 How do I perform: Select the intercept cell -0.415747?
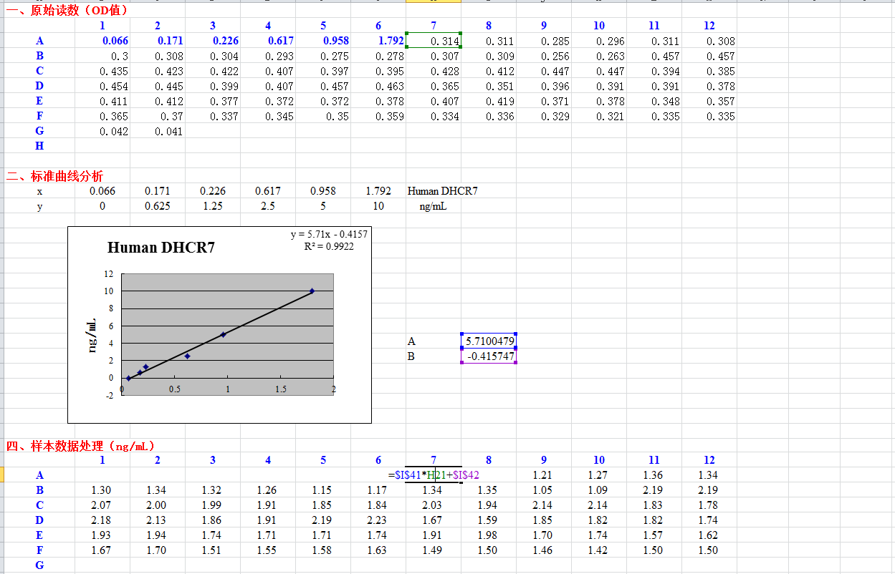(x=489, y=356)
